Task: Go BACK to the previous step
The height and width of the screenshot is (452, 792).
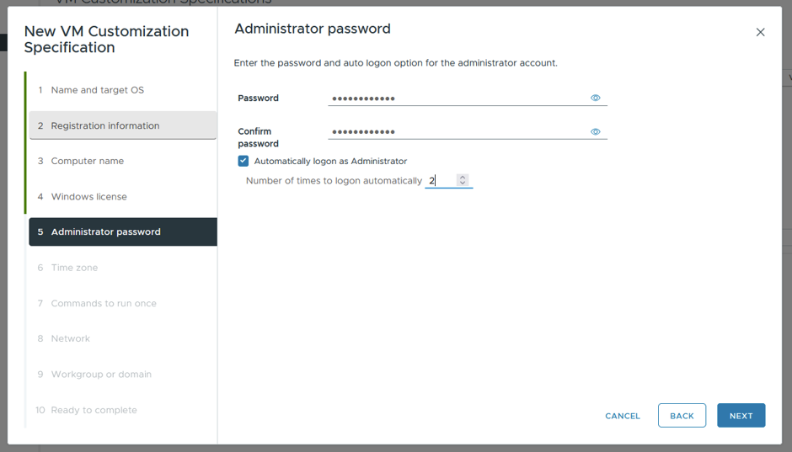Action: [x=682, y=416]
